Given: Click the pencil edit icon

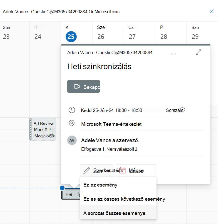Looking at the screenshot, I should pyautogui.click(x=86, y=170).
